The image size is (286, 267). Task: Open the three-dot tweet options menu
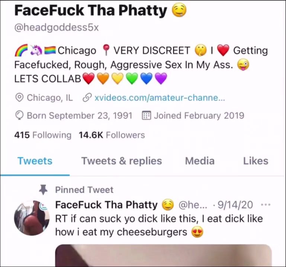click(x=266, y=205)
